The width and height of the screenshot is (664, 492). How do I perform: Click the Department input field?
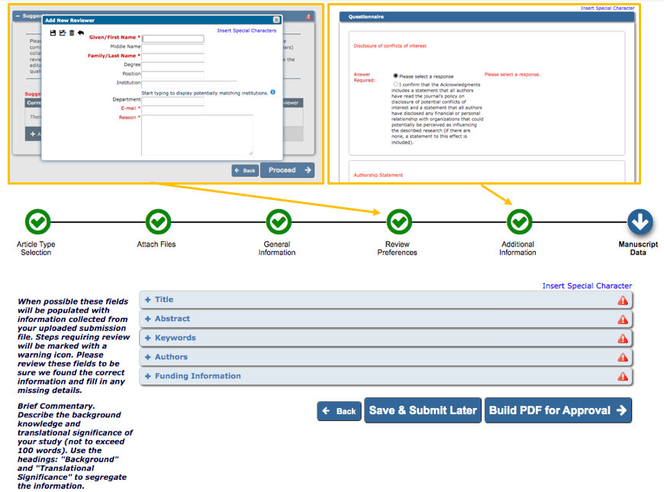[172, 101]
